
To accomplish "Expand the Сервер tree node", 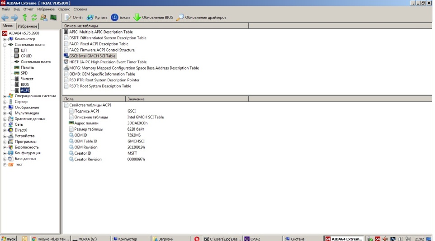I will tap(5, 102).
